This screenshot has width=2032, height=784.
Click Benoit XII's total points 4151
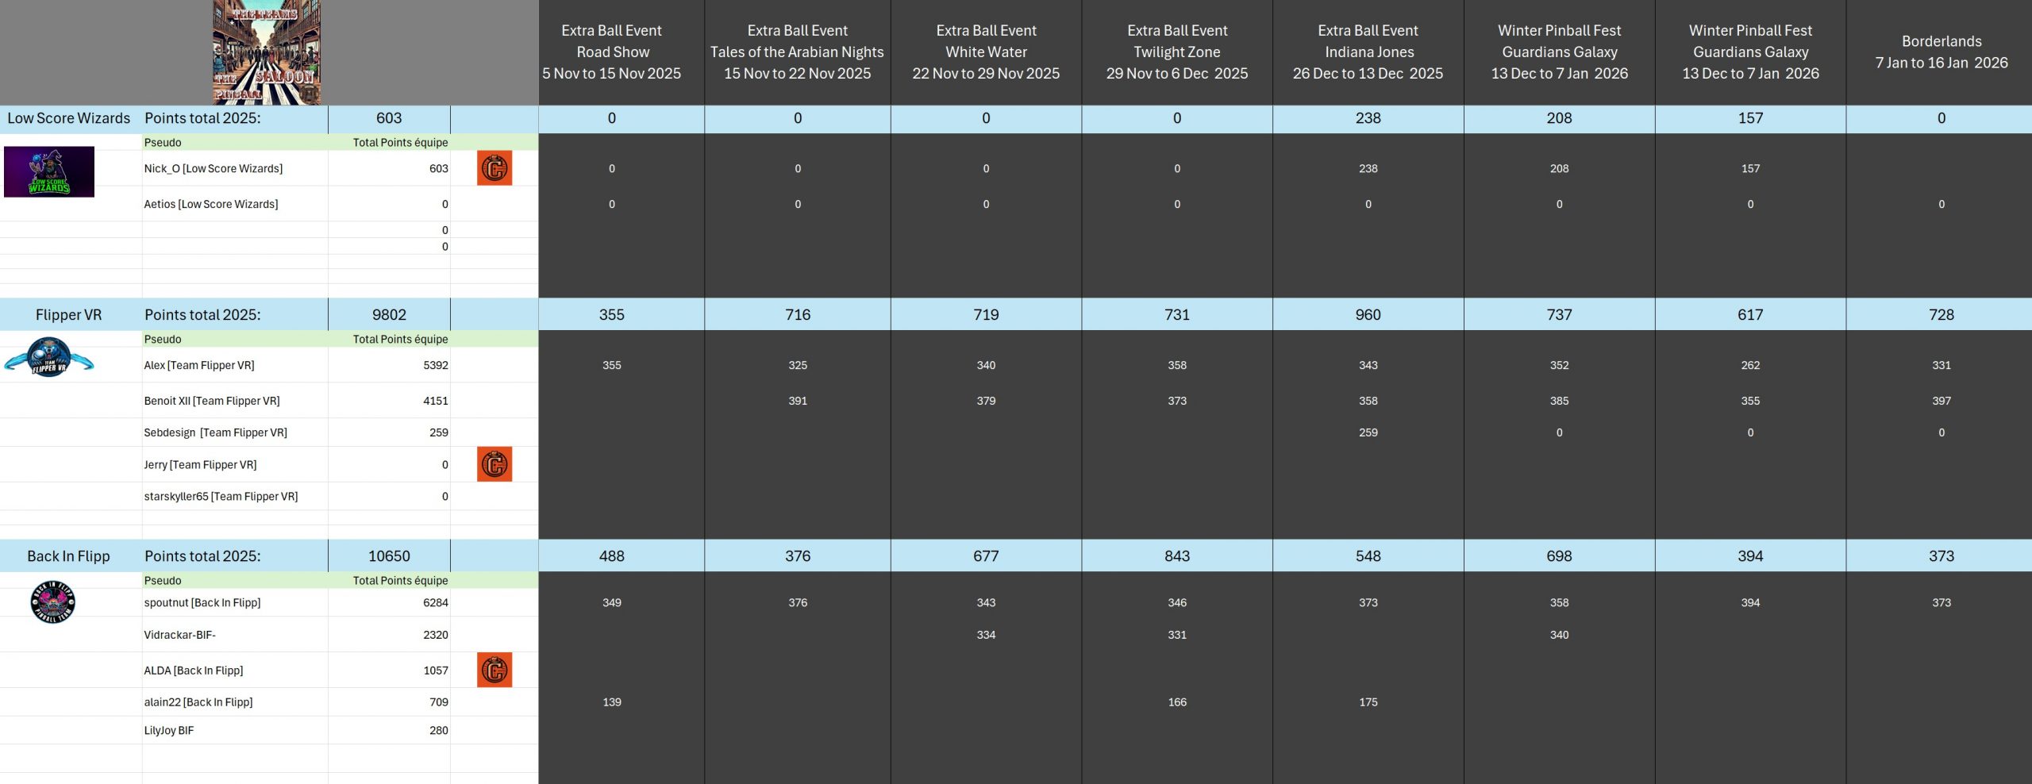tap(435, 401)
